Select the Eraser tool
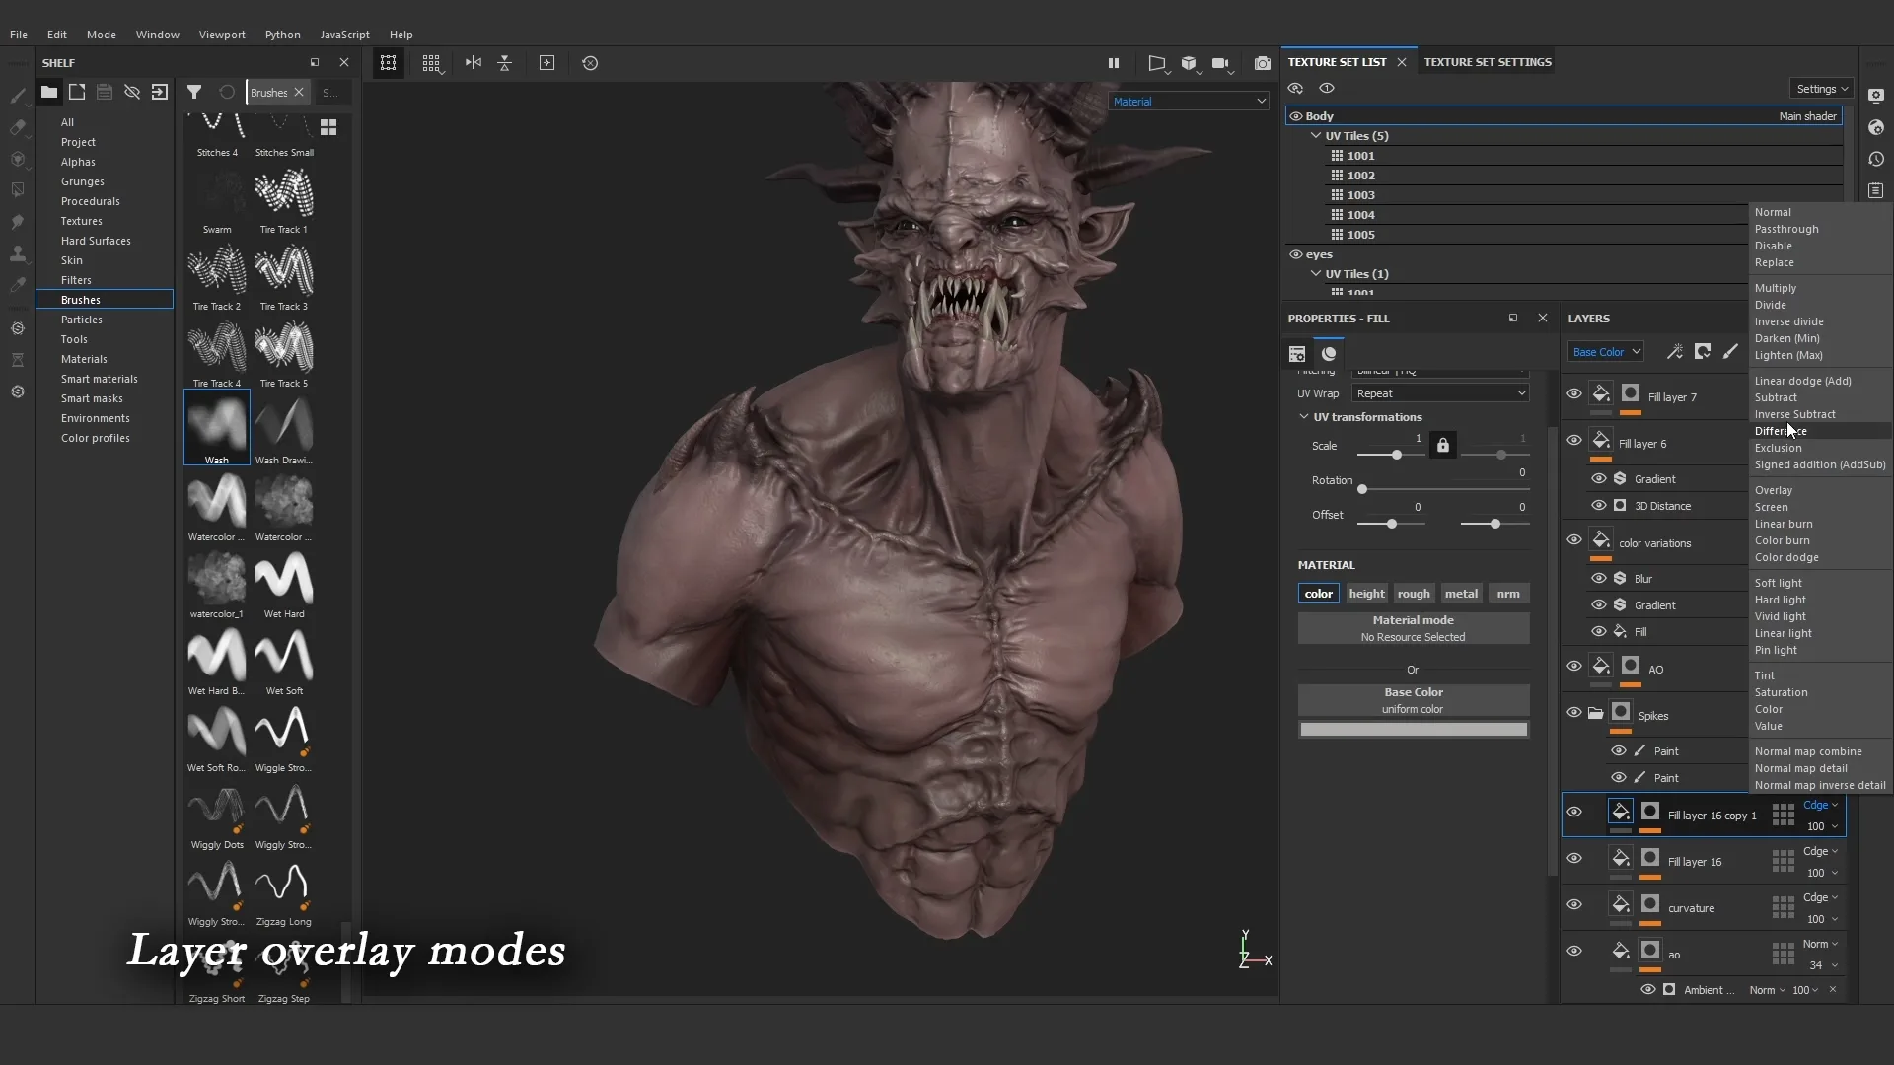1894x1065 pixels. point(17,126)
